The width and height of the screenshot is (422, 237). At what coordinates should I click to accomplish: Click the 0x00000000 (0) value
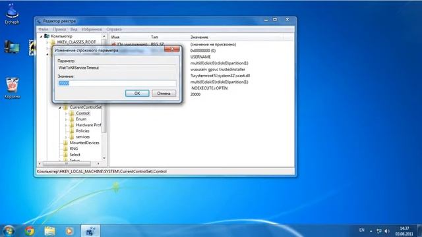[x=203, y=51]
